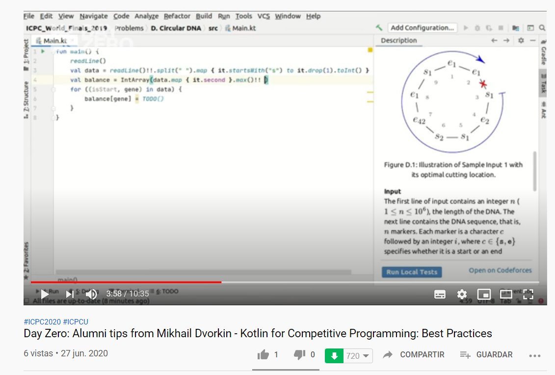Go back with Description left arrow
The width and height of the screenshot is (555, 375).
[494, 40]
